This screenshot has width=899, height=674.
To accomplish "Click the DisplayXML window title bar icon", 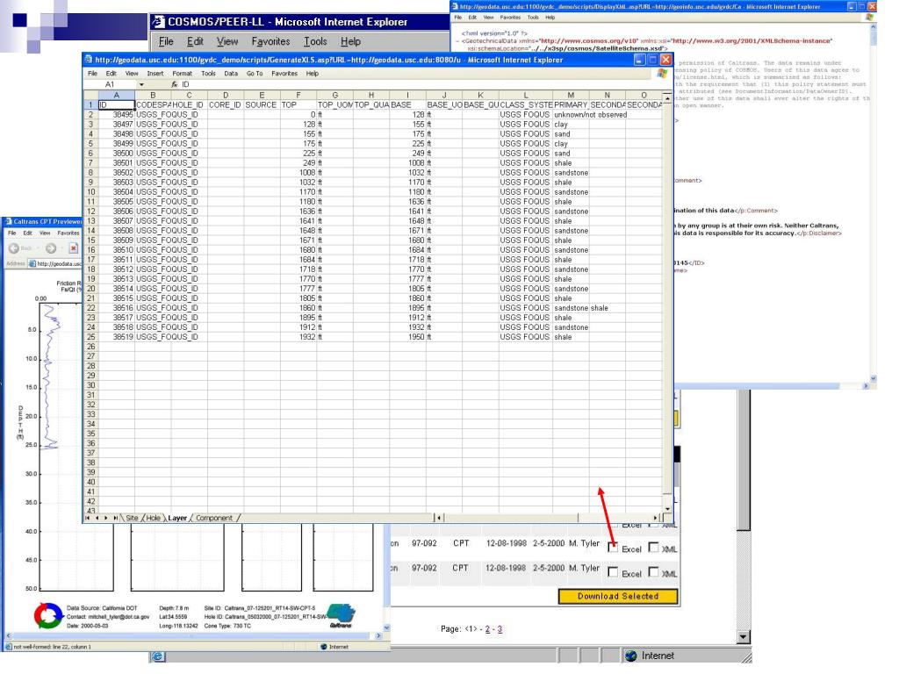I will pos(456,6).
